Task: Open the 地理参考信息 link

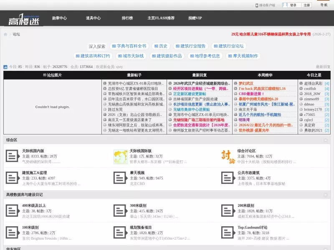Action: (x=205, y=56)
